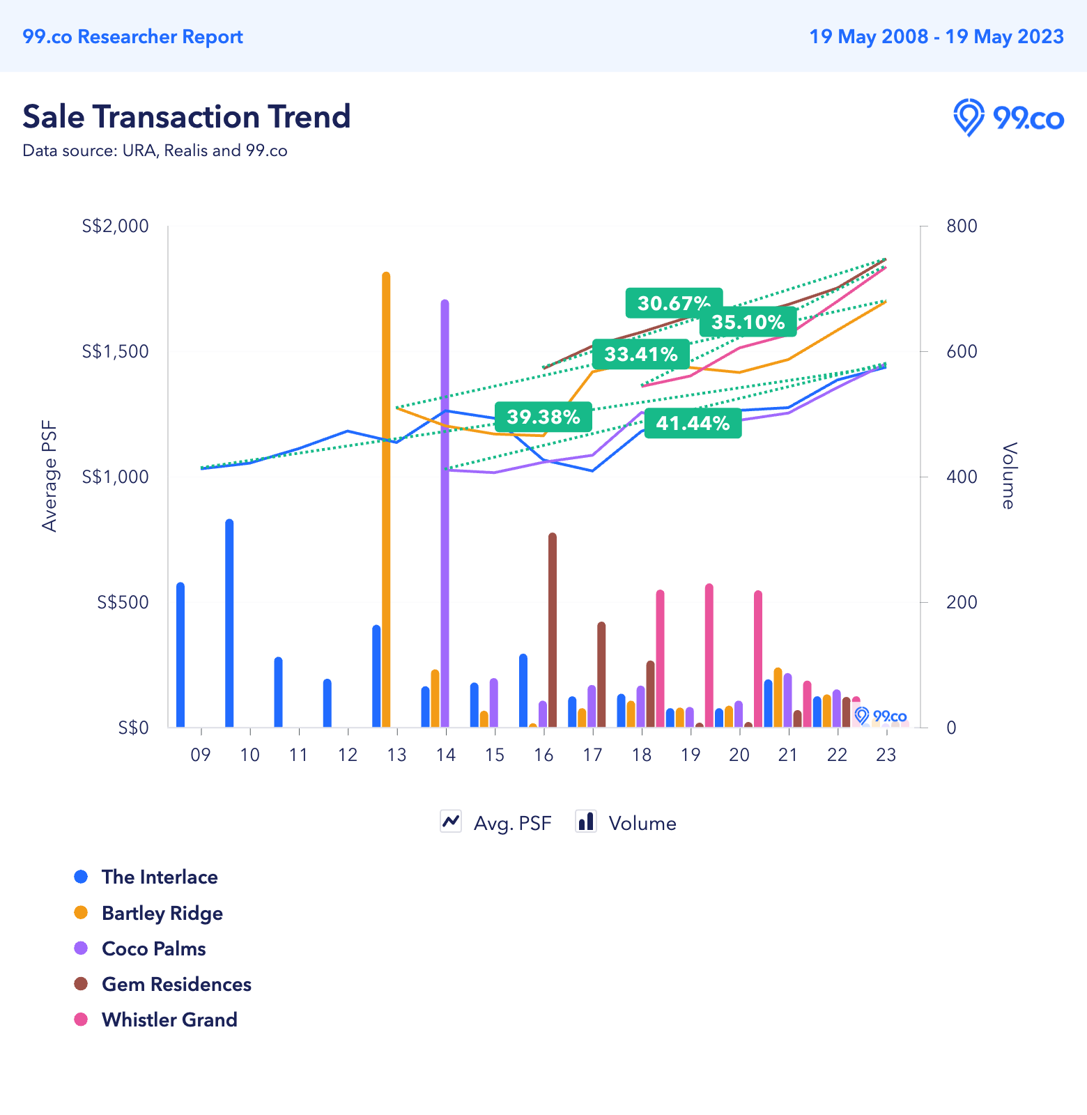Click the blue 2010 Interlace volume bar

(x=229, y=623)
